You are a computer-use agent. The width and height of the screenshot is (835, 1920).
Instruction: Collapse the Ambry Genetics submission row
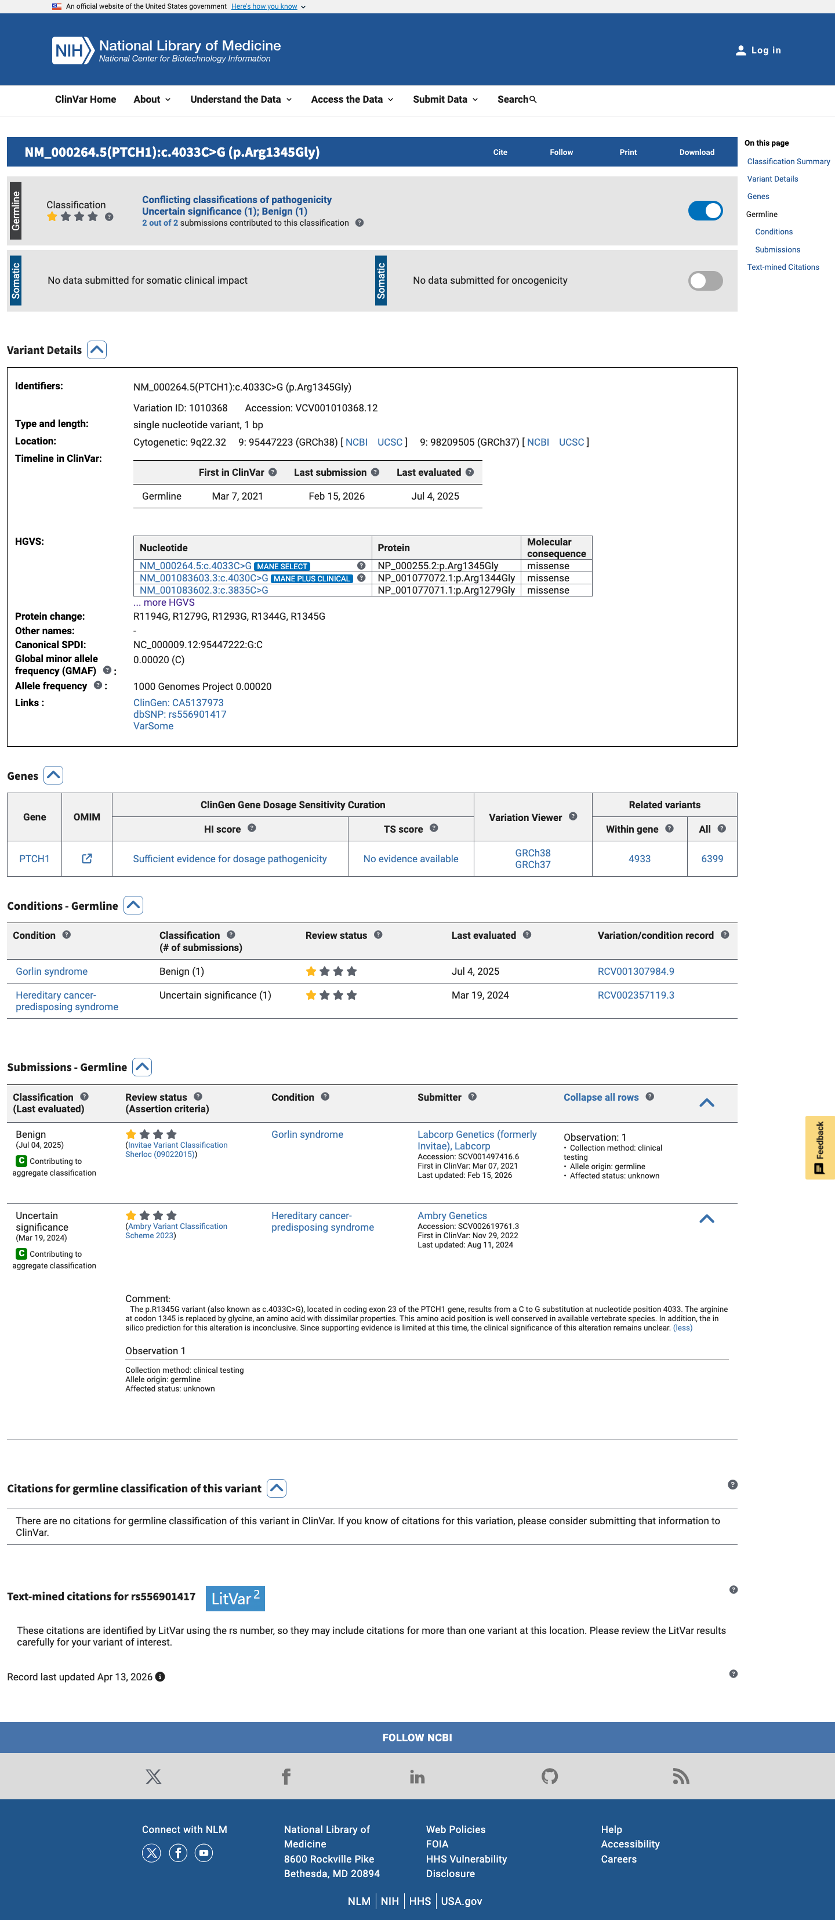707,1220
